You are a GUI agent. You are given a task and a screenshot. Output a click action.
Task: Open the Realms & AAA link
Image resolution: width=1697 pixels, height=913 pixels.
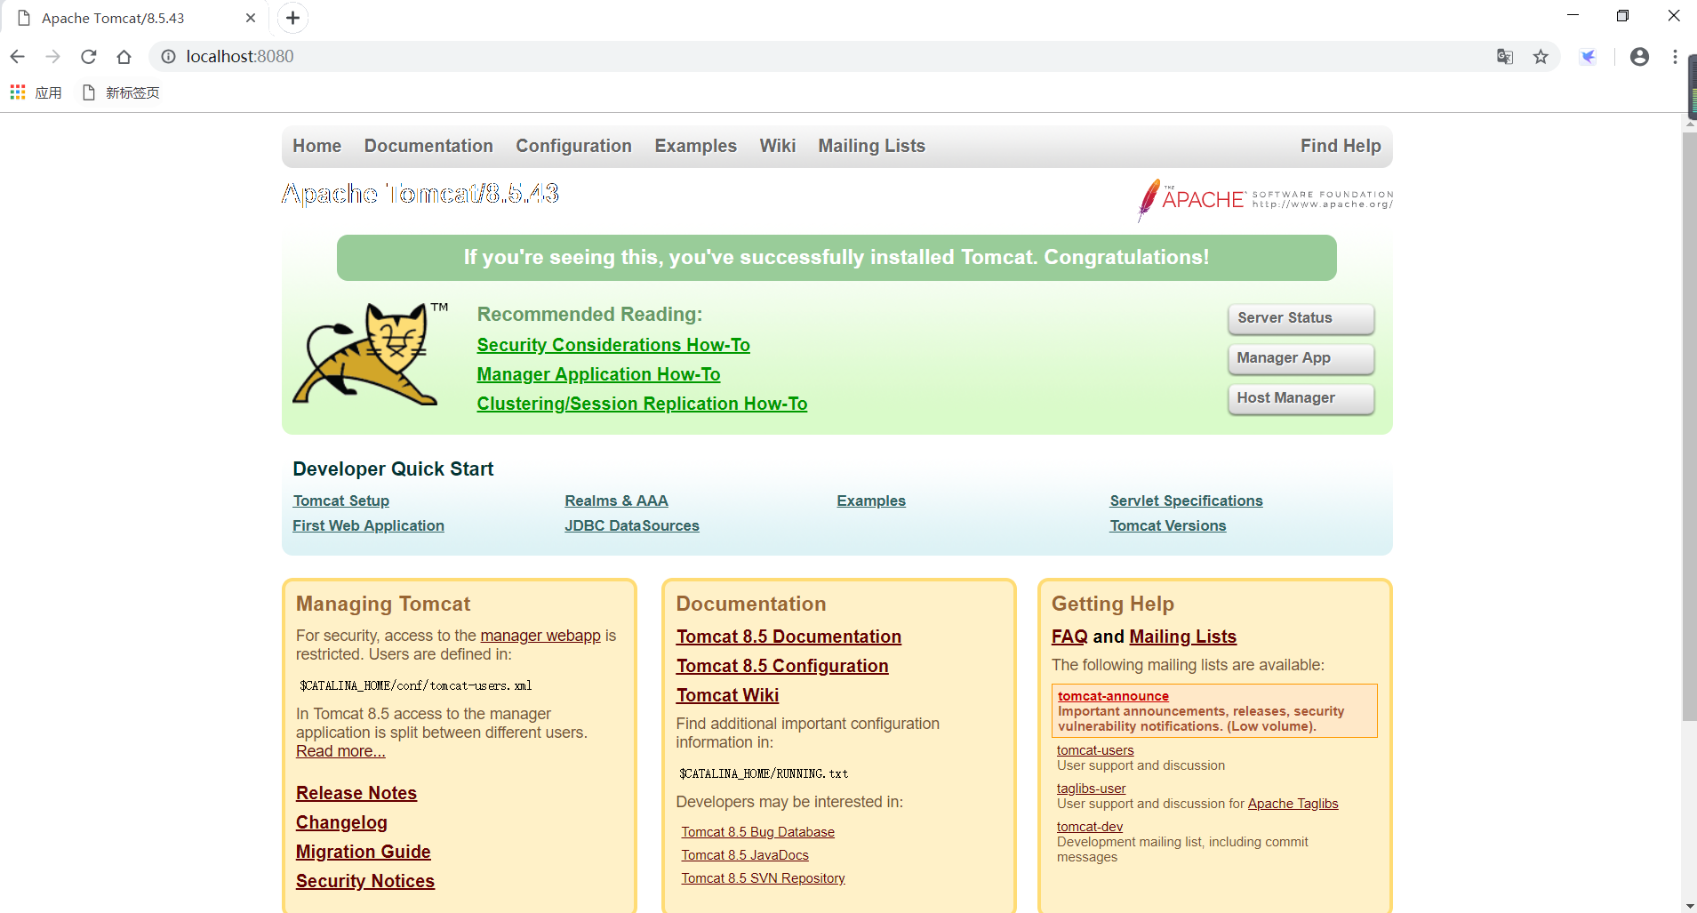(616, 501)
